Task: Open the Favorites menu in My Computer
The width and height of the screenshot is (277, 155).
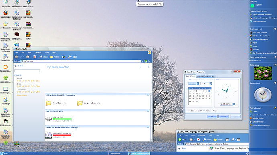Action: tap(38, 52)
